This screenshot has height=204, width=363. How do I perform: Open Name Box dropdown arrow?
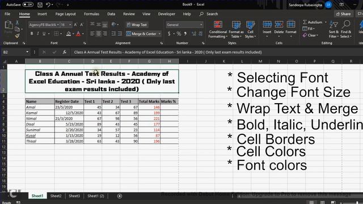[27, 52]
